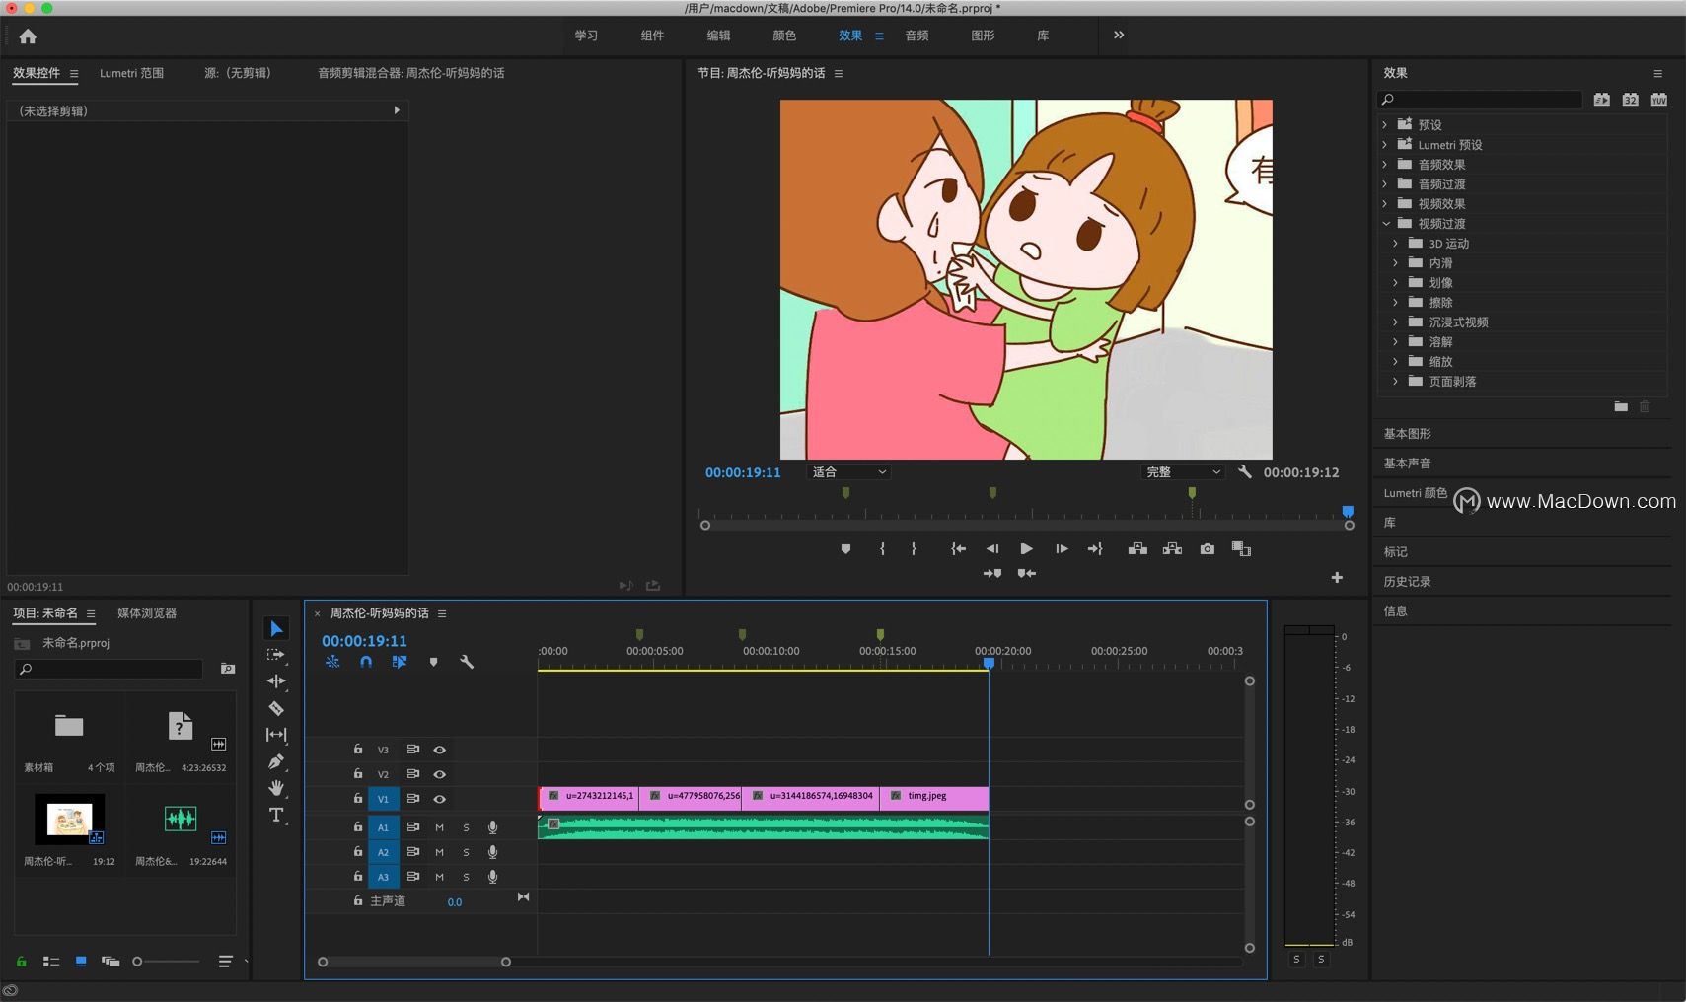Expand the 溶解 folder
The height and width of the screenshot is (1002, 1686).
[1395, 342]
